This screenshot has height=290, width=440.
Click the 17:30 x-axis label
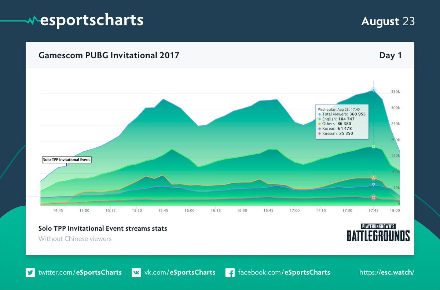click(347, 211)
